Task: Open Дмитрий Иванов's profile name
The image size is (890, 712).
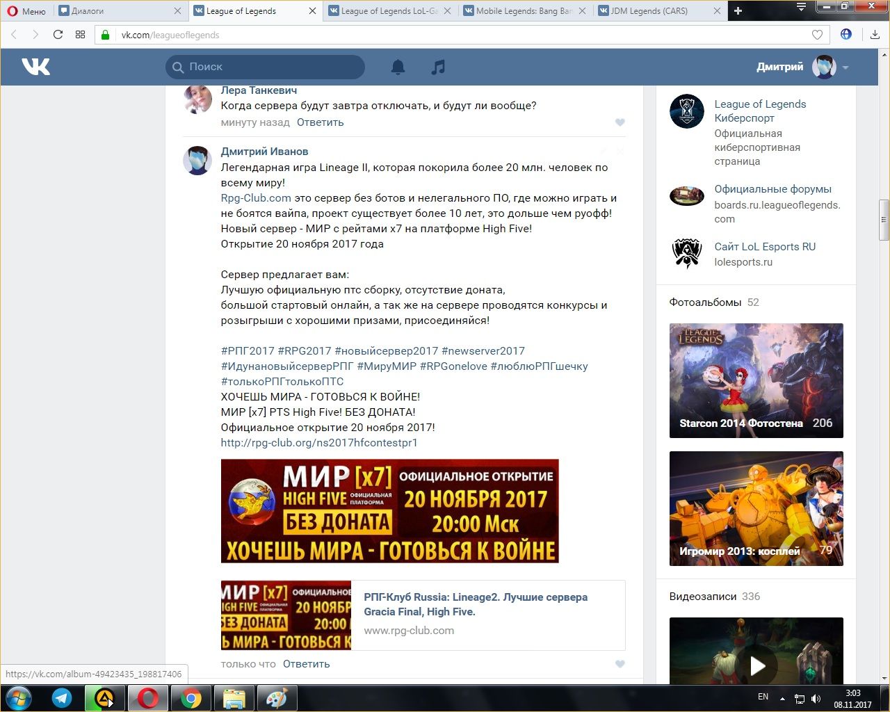Action: click(264, 152)
